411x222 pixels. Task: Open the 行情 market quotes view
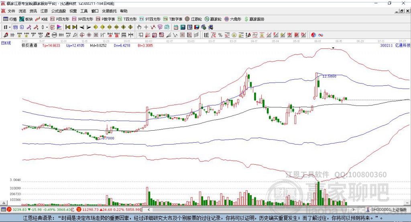[10, 19]
